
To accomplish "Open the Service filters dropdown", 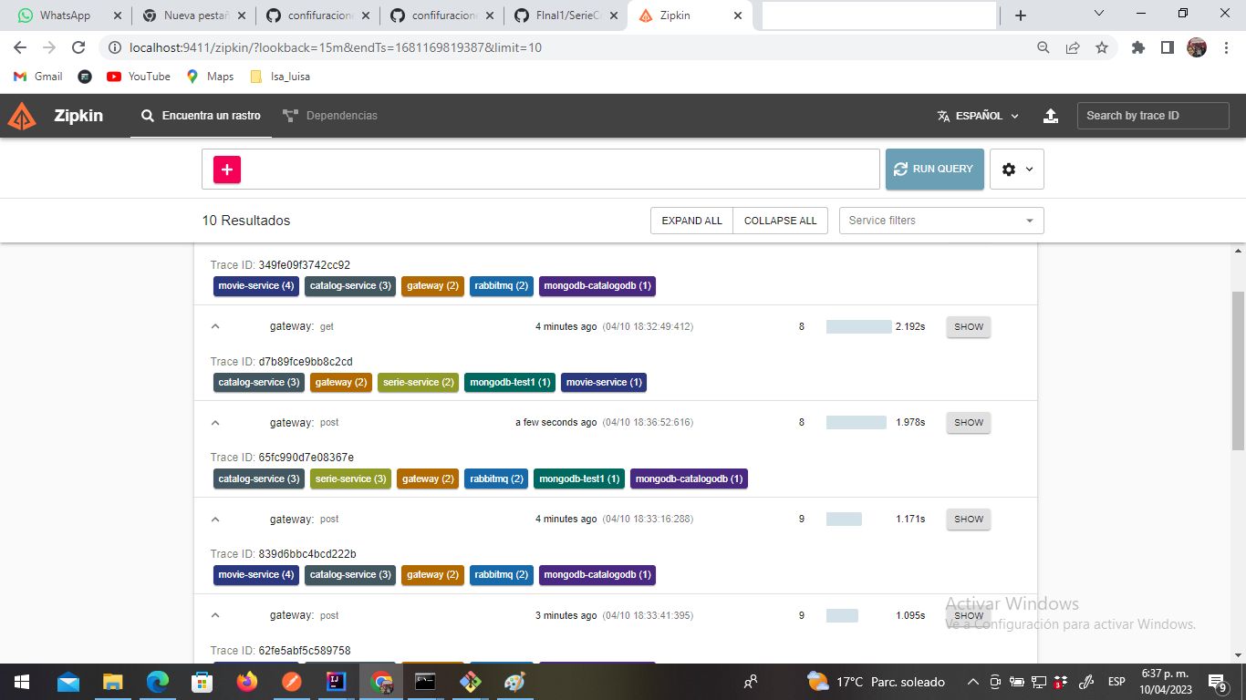I will coord(941,220).
